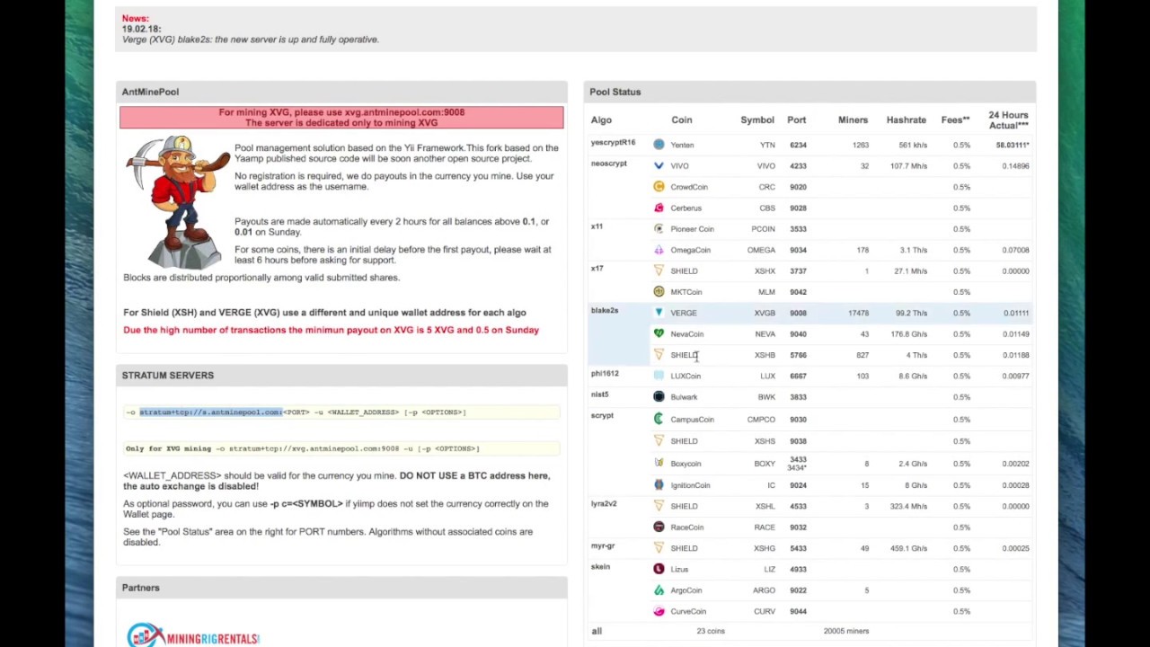
Task: Click the Port column header
Action: (797, 120)
